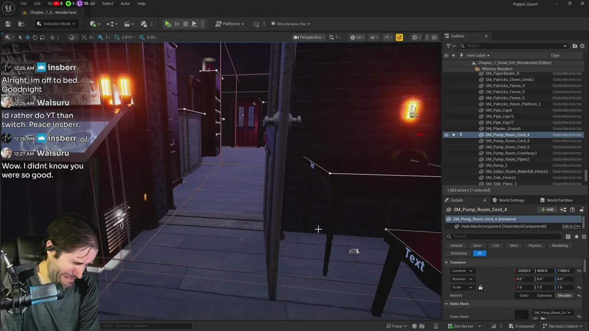Open viewport layout grid icon
Viewport: 589px width, 331px height.
(x=434, y=37)
